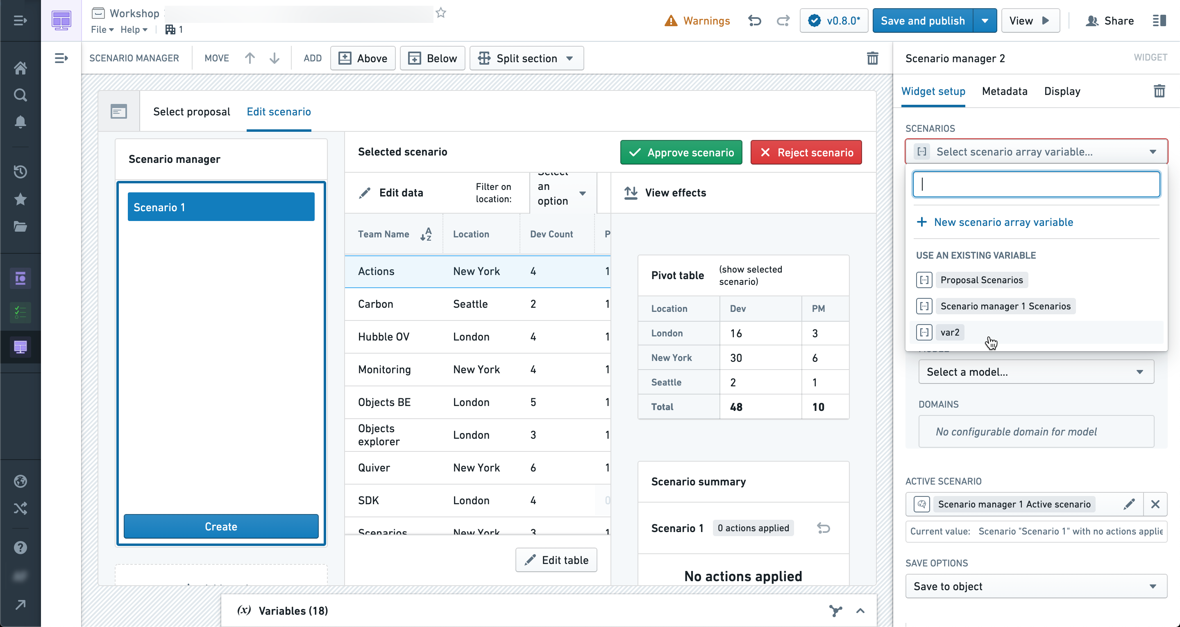The height and width of the screenshot is (627, 1180).
Task: Star the Workshop module as favorite
Action: coord(441,13)
